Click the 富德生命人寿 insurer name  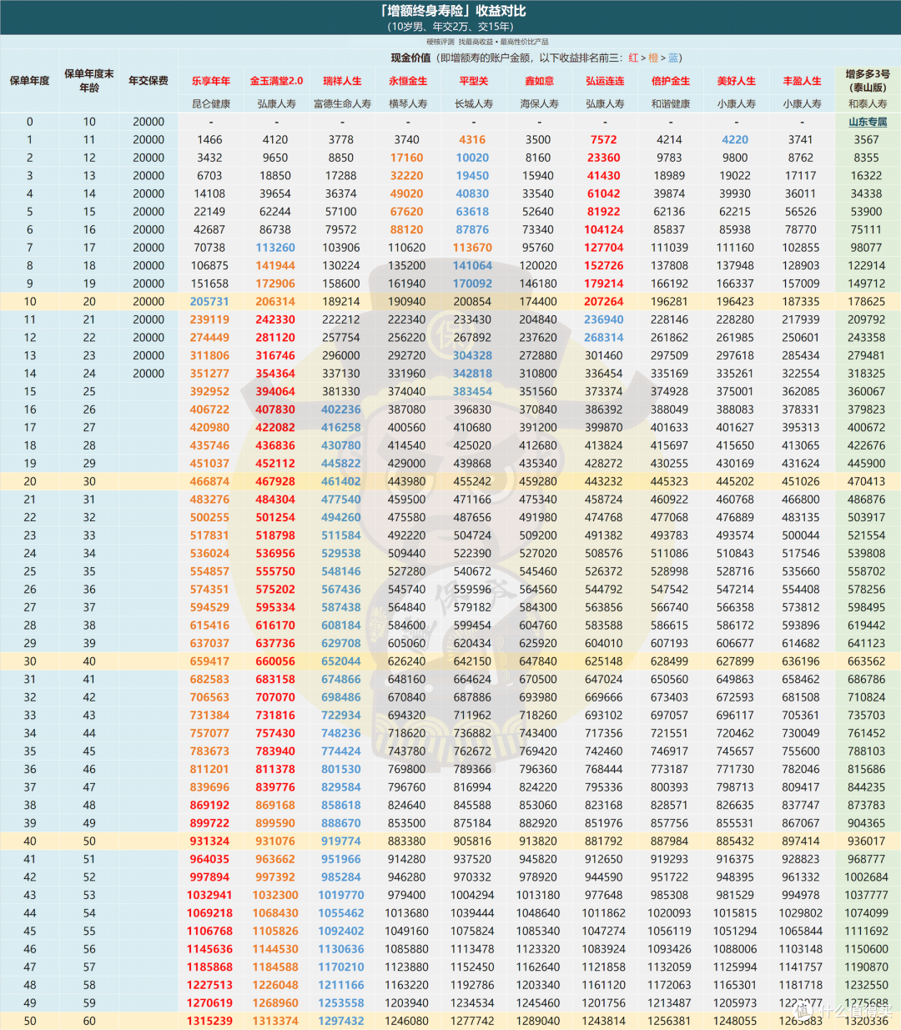point(342,104)
